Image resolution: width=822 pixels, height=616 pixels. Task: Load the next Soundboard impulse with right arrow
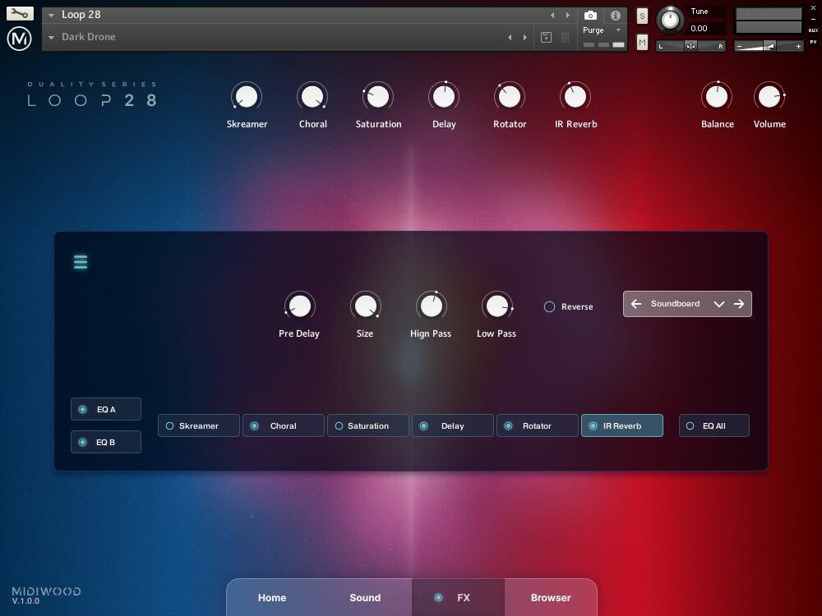point(739,304)
